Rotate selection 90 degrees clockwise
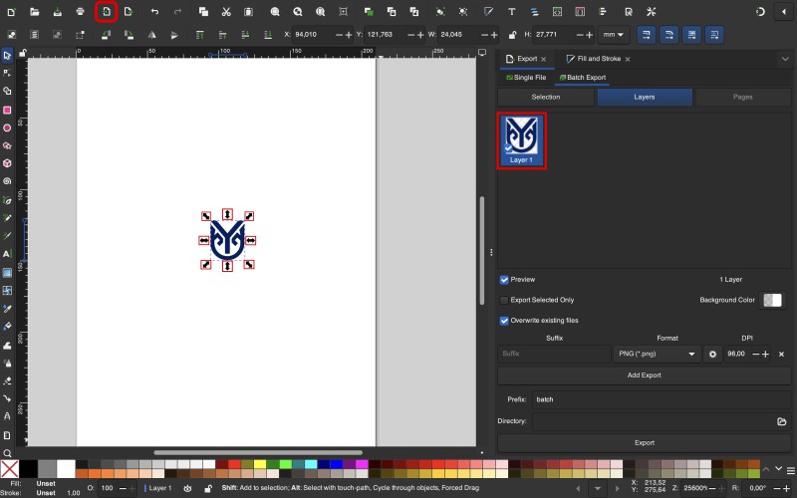Viewport: 797px width, 498px height. click(129, 35)
